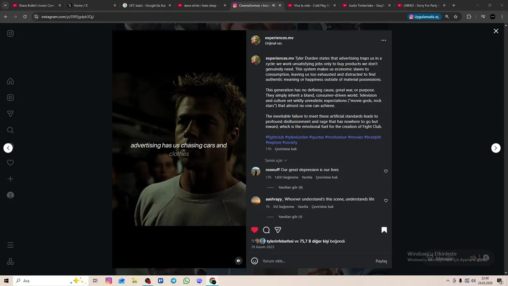Open the #tylerdurden hashtag
Image resolution: width=508 pixels, height=286 pixels.
(x=296, y=137)
